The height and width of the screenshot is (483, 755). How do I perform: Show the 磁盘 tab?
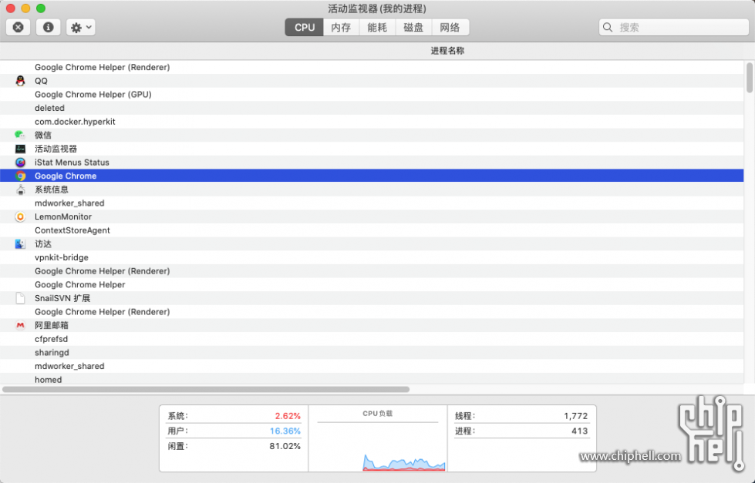[413, 28]
